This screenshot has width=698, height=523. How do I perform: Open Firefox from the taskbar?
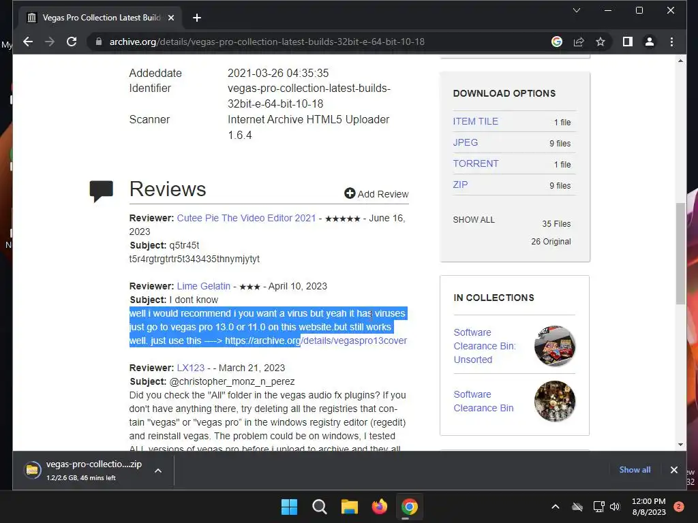point(379,507)
